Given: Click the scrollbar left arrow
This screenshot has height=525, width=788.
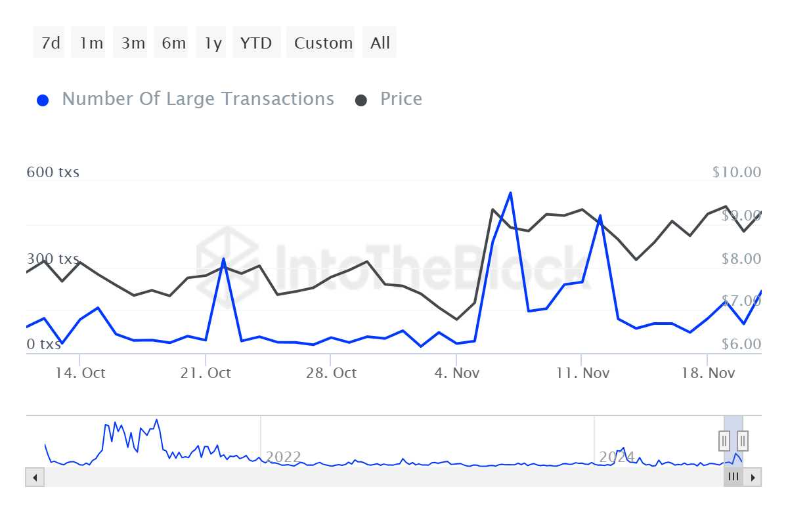Looking at the screenshot, I should coord(34,477).
